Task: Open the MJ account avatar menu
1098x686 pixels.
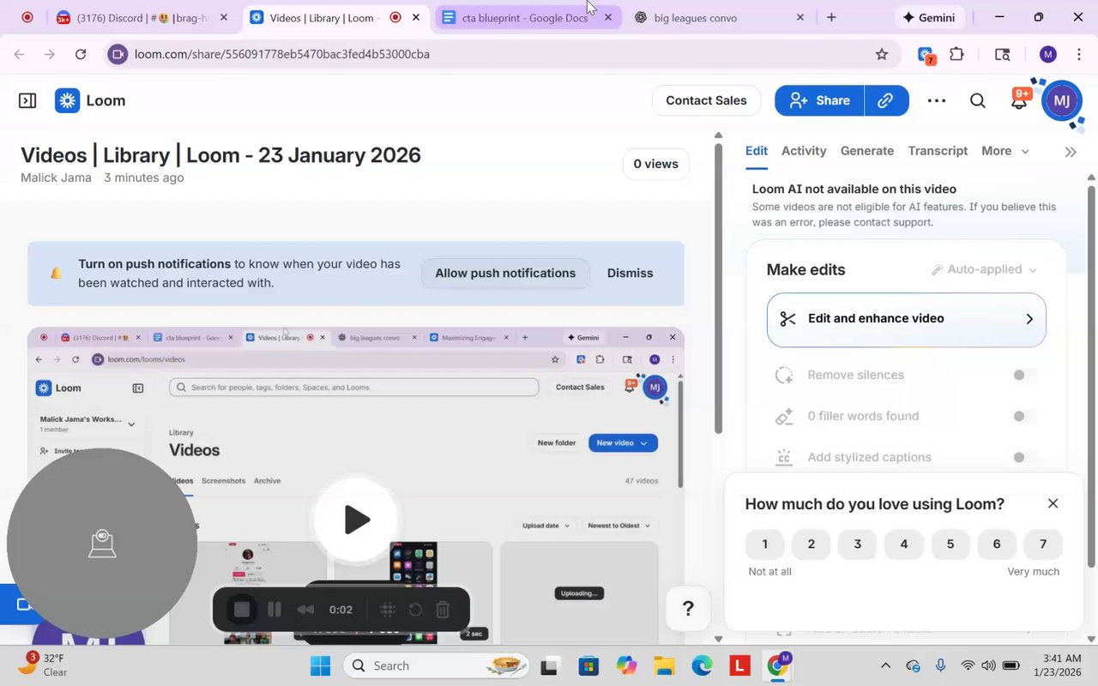Action: [x=1061, y=100]
